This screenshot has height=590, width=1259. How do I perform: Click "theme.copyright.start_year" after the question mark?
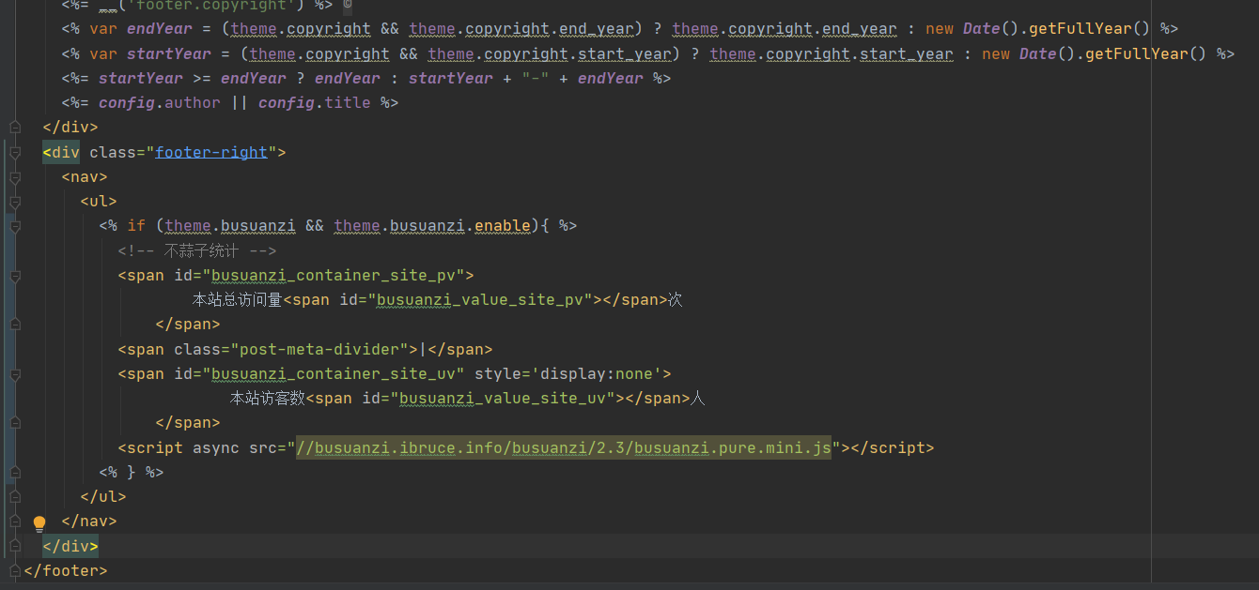click(x=832, y=53)
